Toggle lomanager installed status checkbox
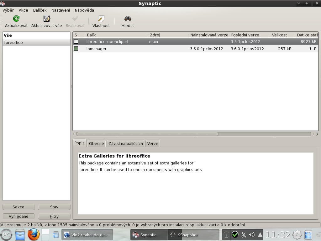The image size is (321, 241). pos(76,49)
